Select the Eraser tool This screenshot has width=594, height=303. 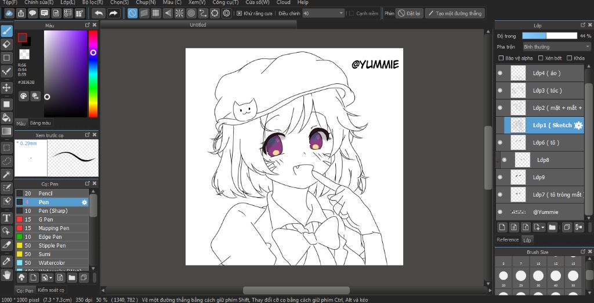6,44
